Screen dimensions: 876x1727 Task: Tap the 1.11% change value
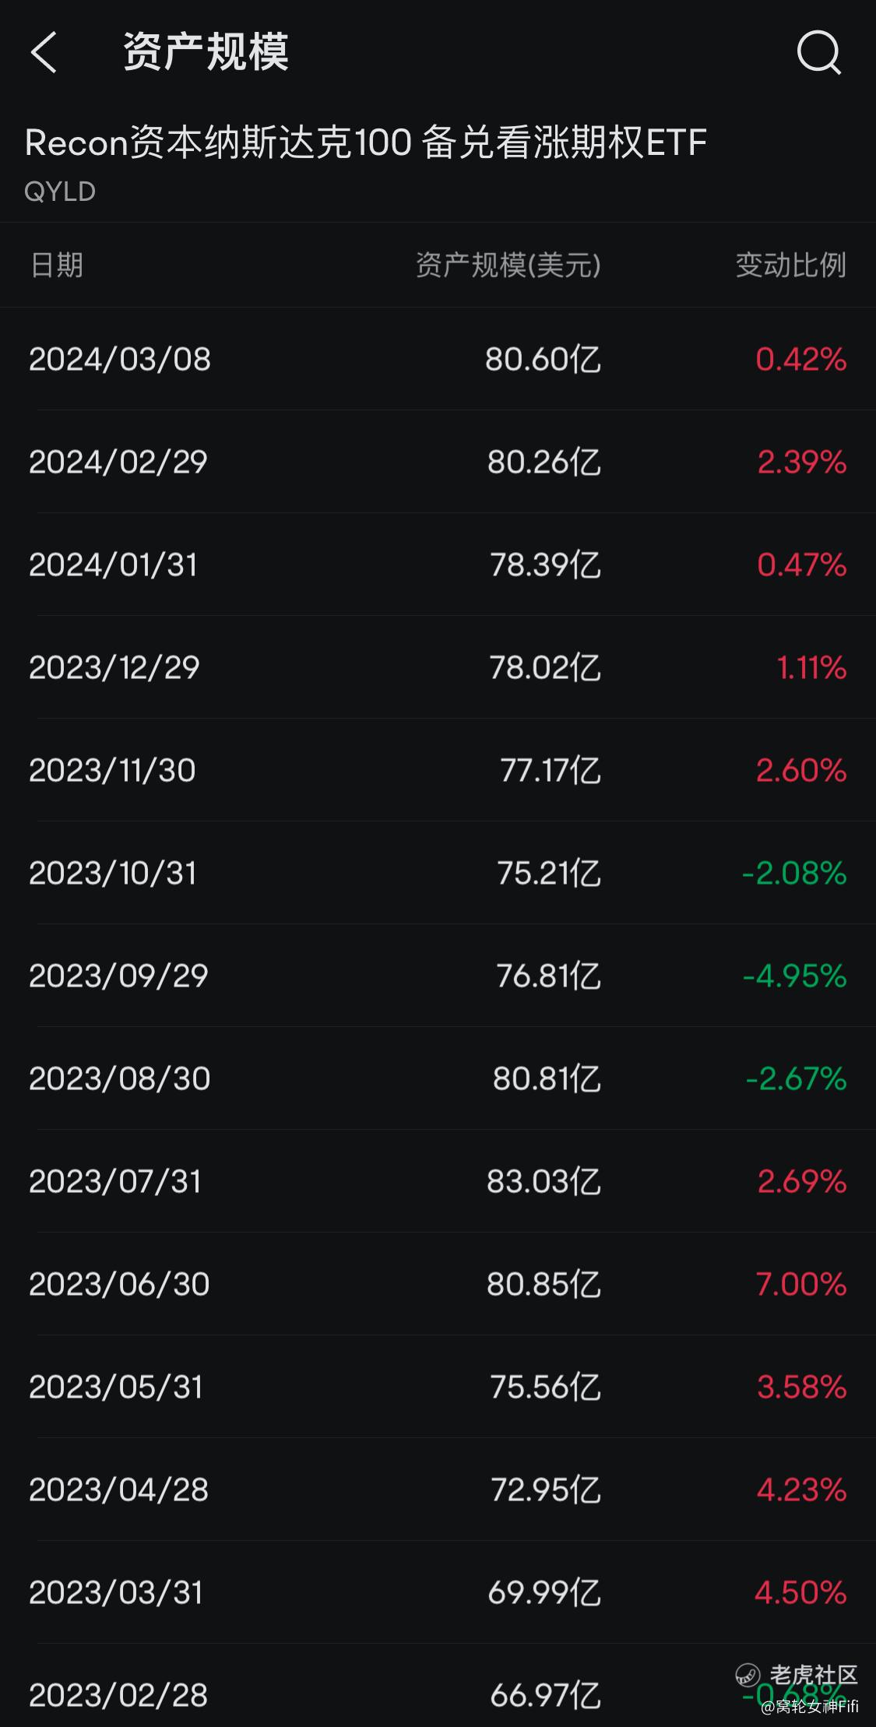click(x=812, y=668)
